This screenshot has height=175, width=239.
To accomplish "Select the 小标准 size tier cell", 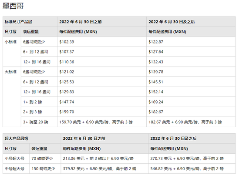I will [12, 52].
